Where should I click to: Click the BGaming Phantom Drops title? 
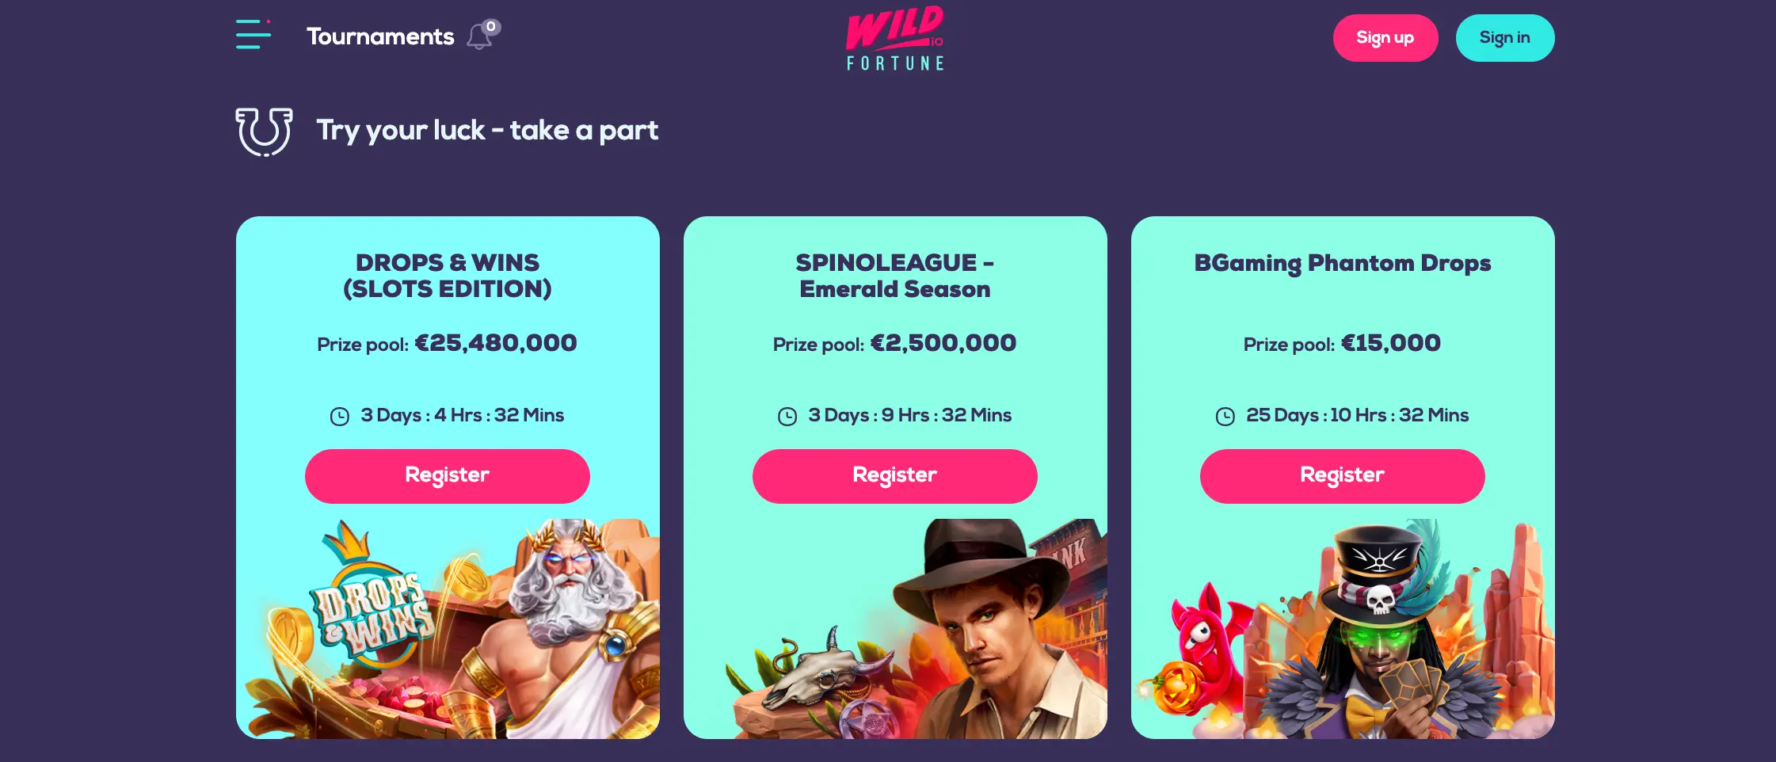click(1343, 263)
